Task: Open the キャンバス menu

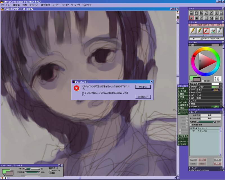Action: pyautogui.click(x=34, y=5)
